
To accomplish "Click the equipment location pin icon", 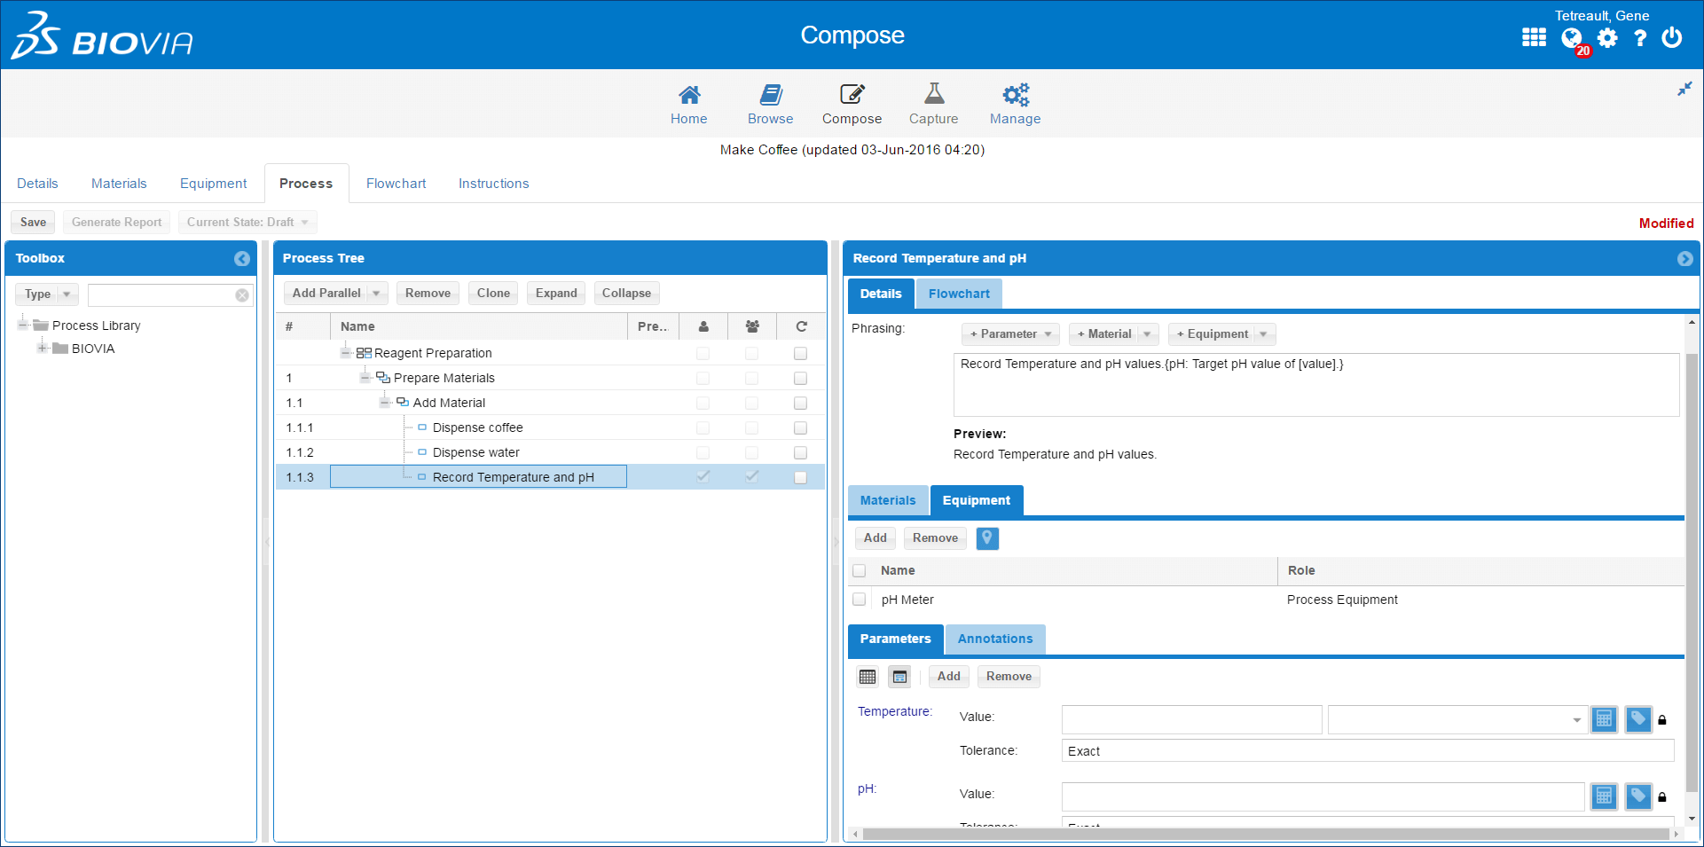I will coord(987,538).
